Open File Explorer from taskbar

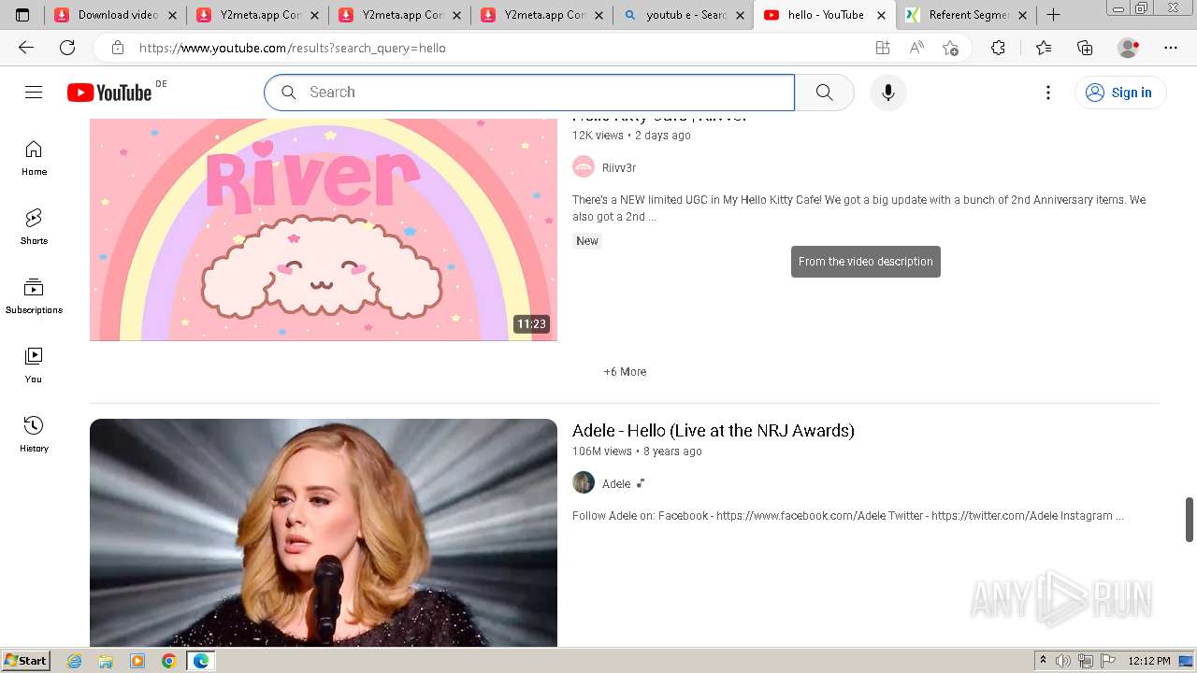[x=106, y=661]
